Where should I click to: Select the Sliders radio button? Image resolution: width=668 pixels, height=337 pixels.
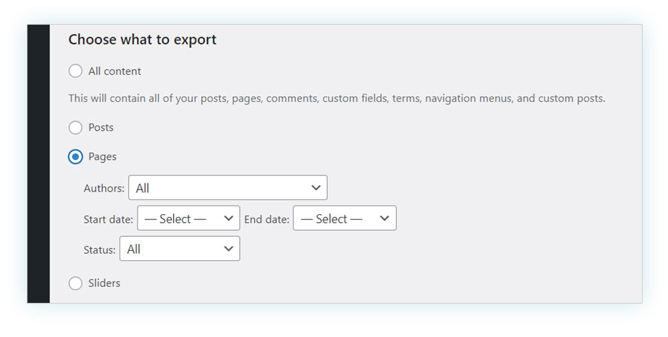(x=75, y=283)
